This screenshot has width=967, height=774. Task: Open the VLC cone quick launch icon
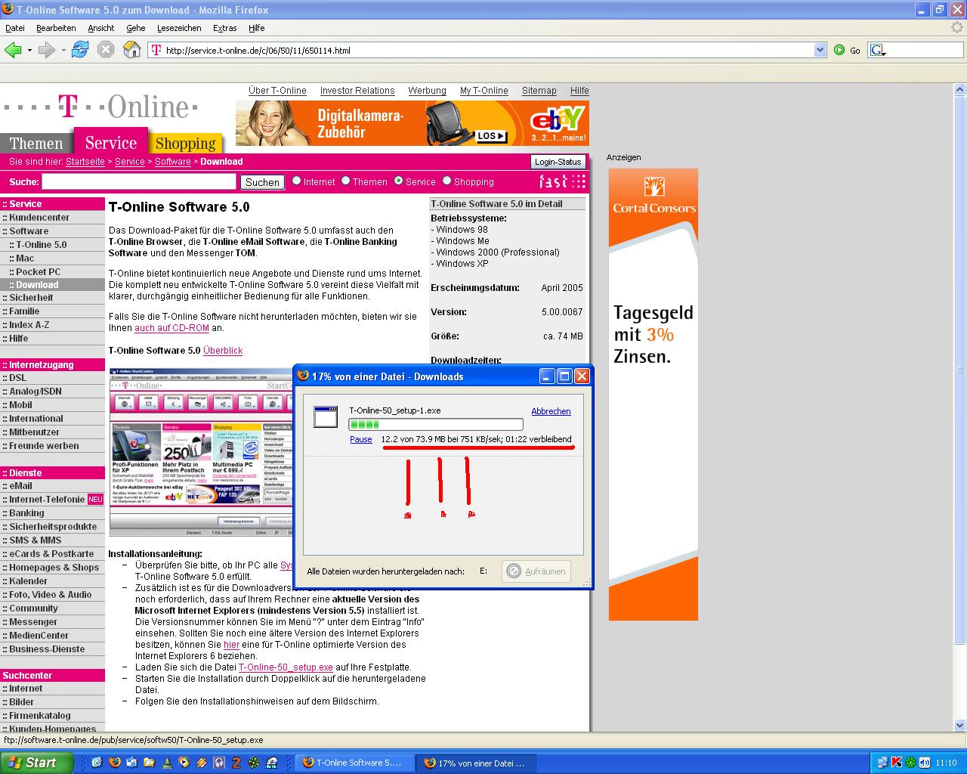166,763
